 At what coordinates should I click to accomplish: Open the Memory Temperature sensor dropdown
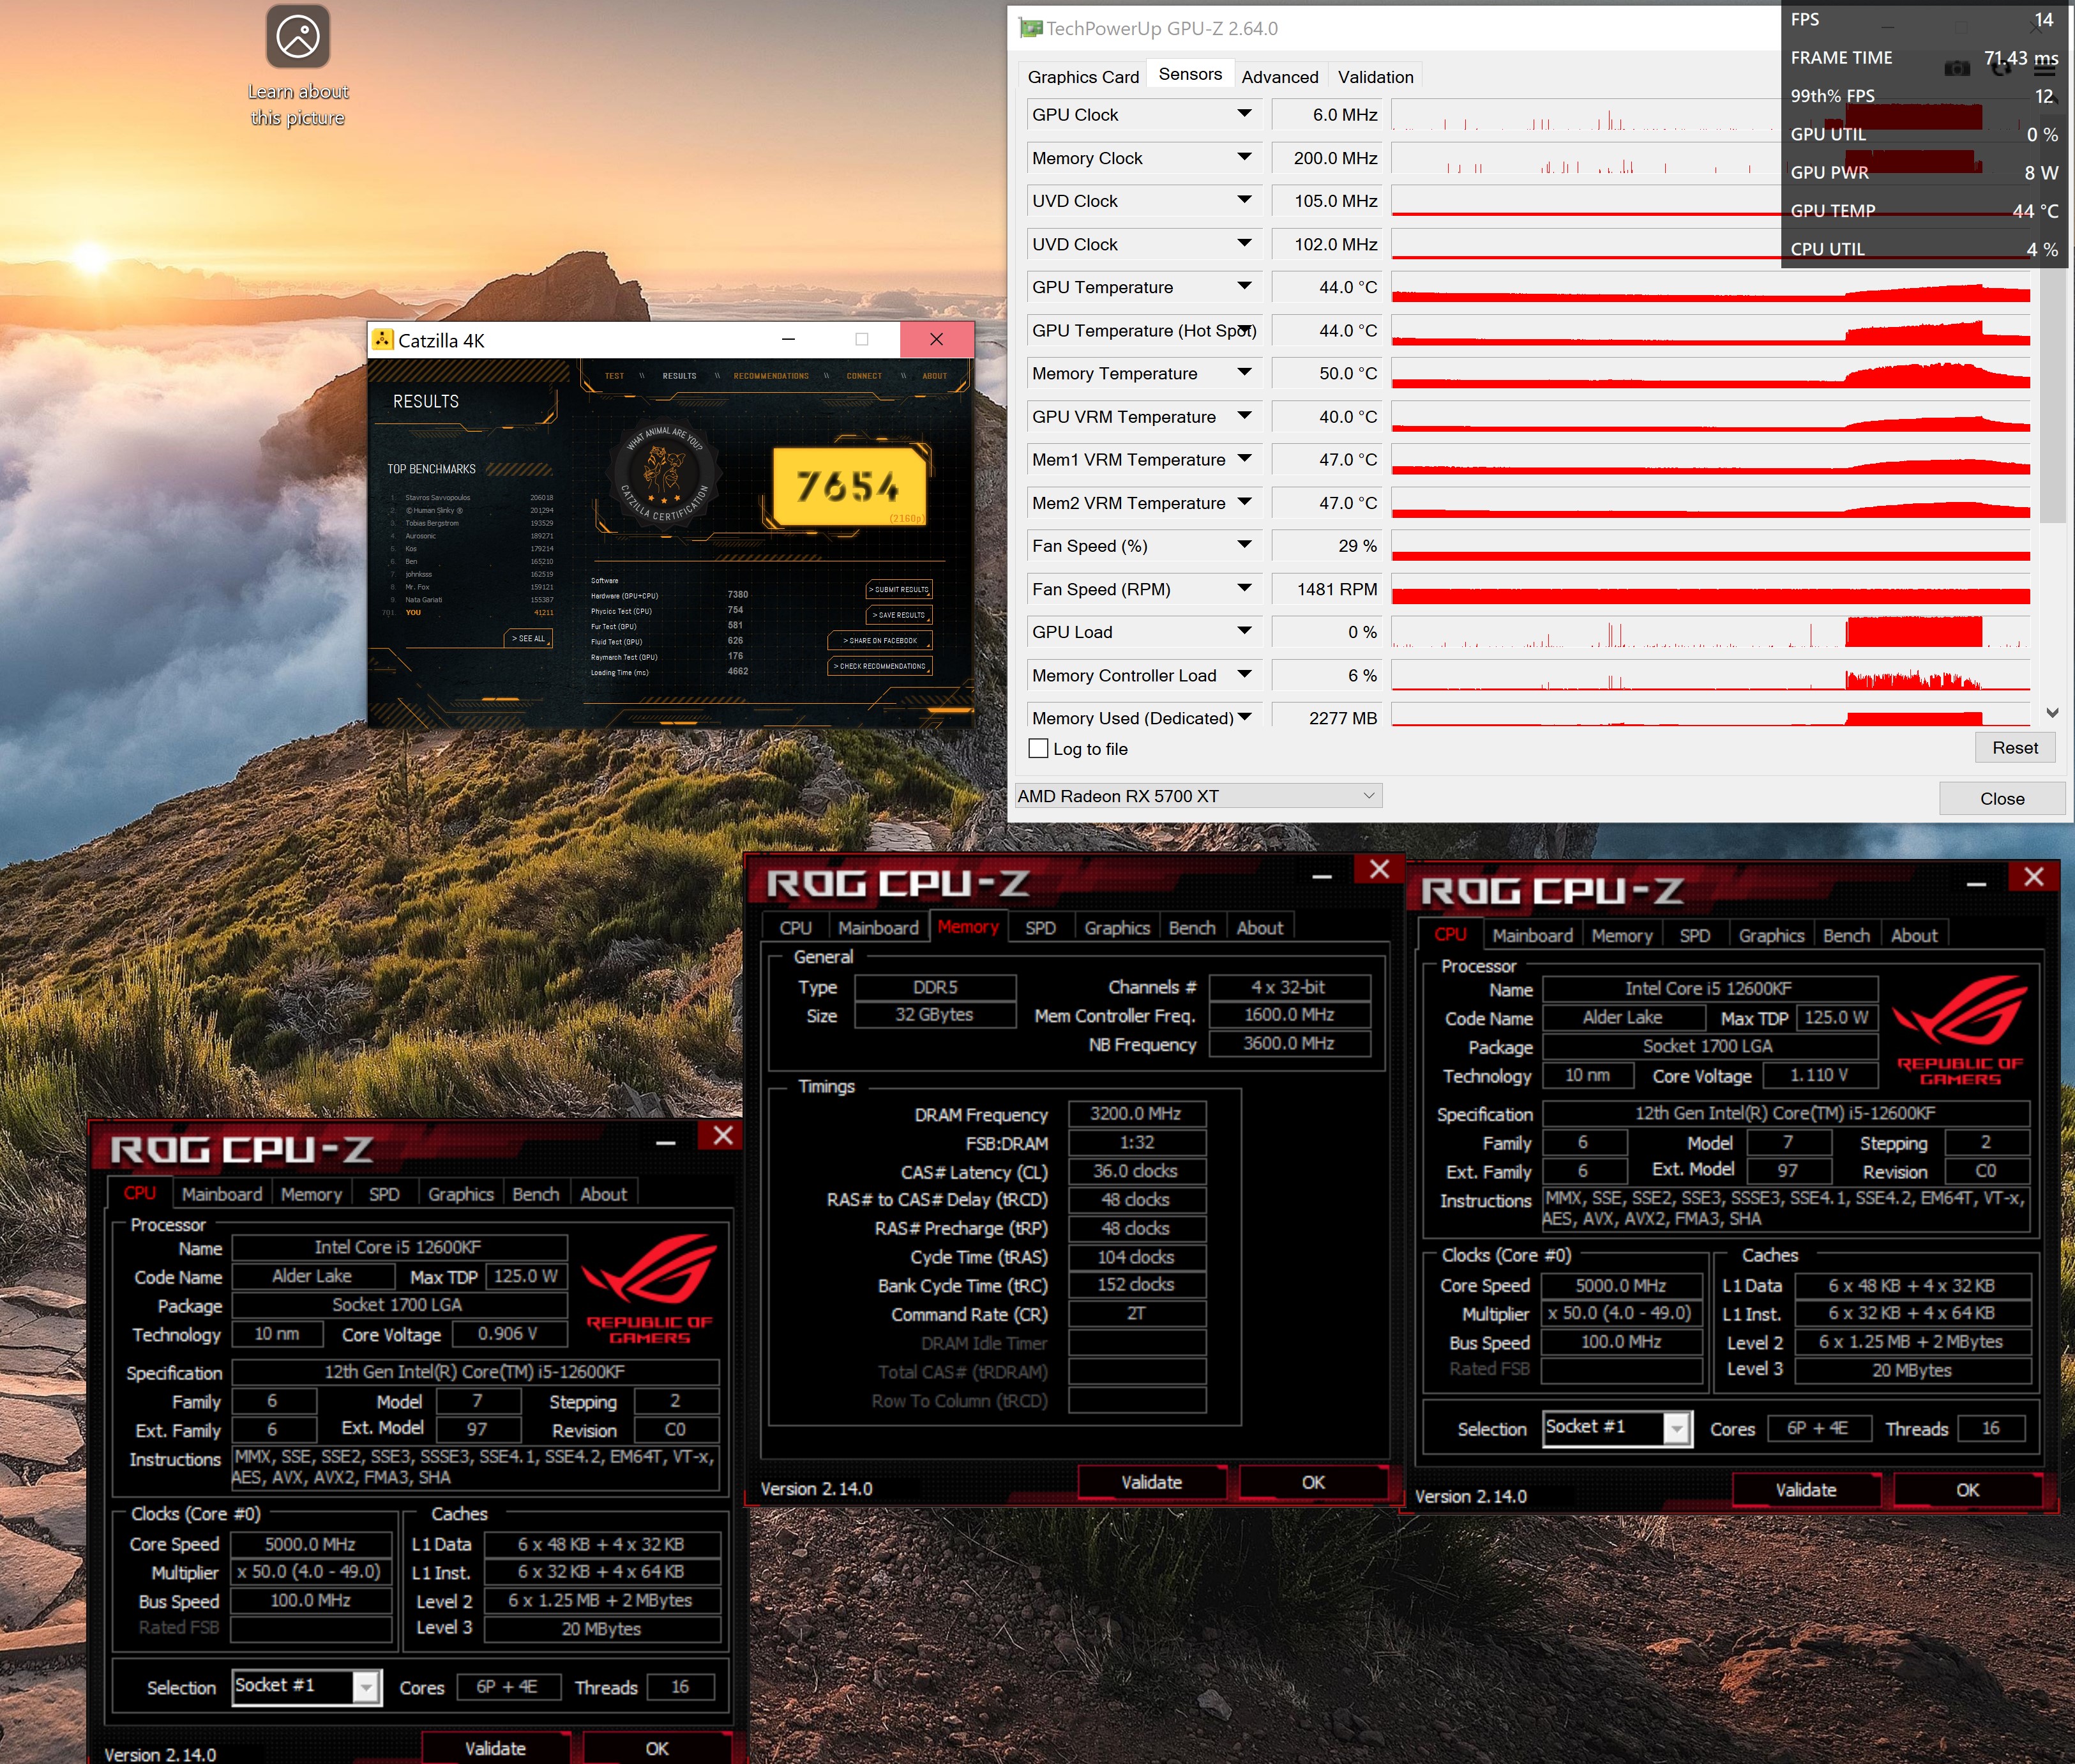point(1244,372)
